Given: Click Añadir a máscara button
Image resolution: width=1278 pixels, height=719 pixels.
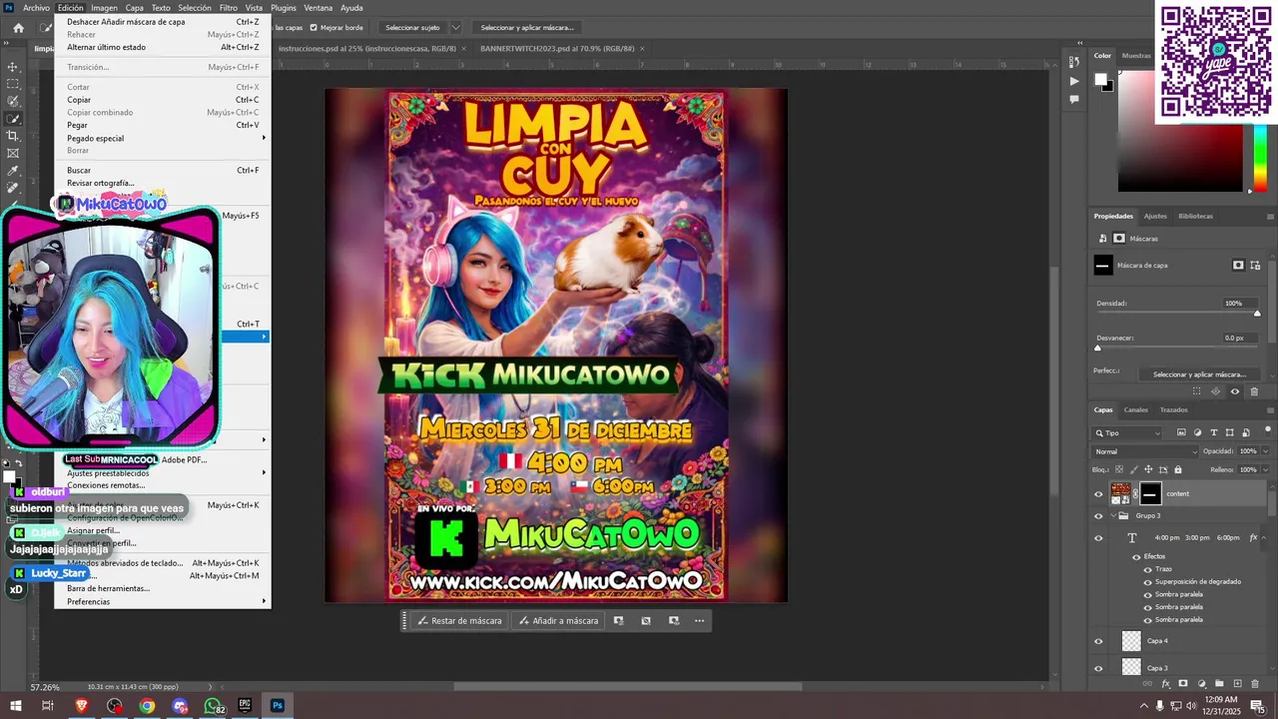Looking at the screenshot, I should pyautogui.click(x=558, y=621).
